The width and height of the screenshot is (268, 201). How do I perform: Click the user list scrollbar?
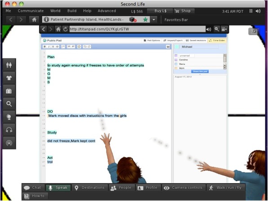click(225, 61)
